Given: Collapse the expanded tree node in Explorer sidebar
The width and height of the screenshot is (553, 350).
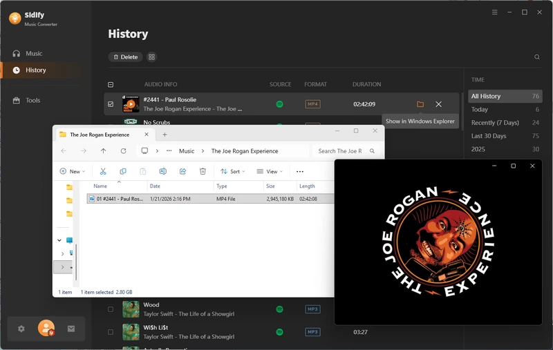Looking at the screenshot, I should coord(59,240).
